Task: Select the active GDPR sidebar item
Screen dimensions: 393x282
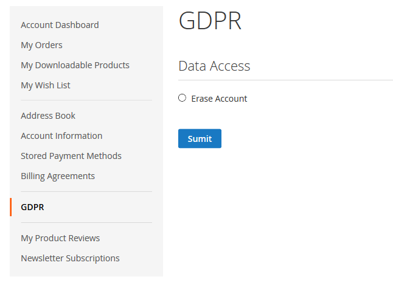Action: (x=32, y=207)
